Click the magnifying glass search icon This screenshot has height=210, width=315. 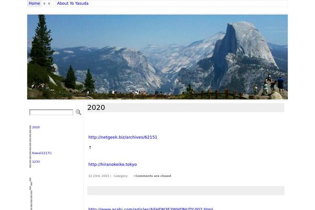pyautogui.click(x=78, y=112)
